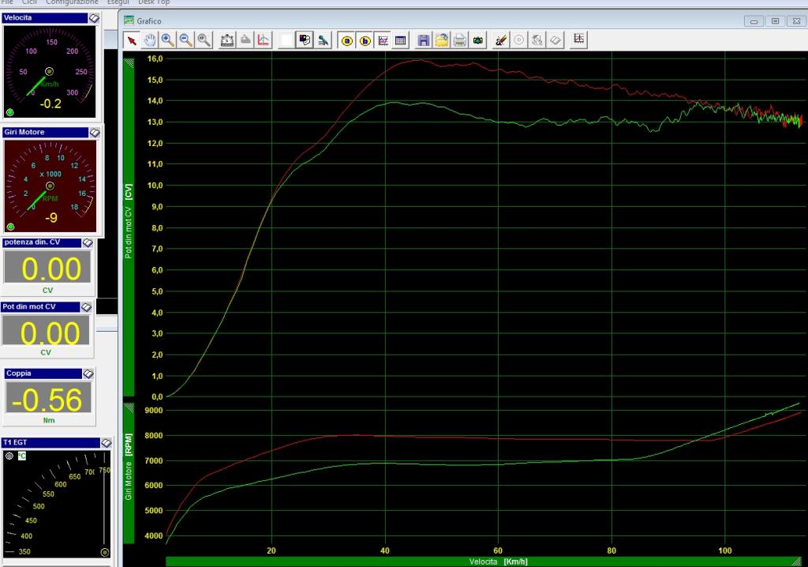Save the graph with floppy icon

point(424,40)
